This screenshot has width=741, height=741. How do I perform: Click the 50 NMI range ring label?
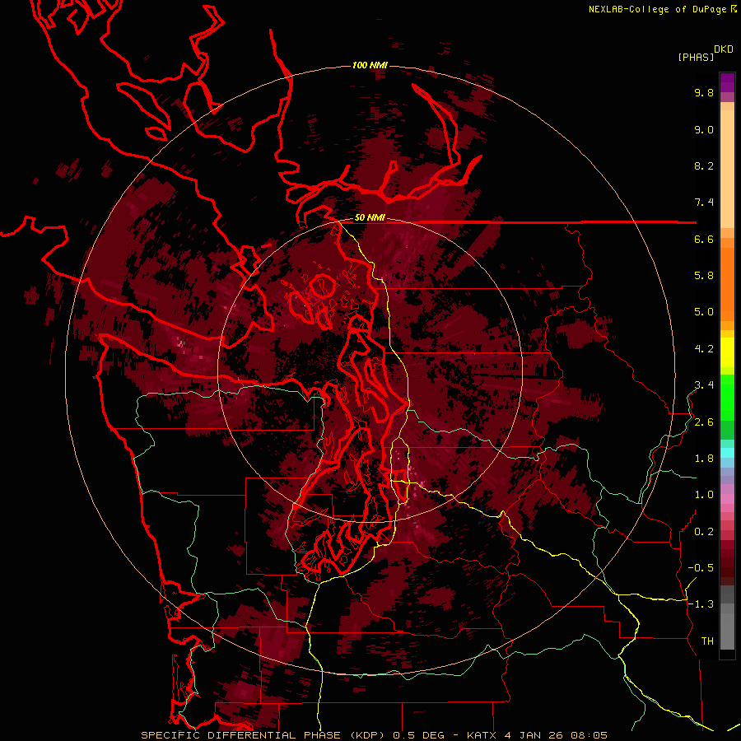coord(370,218)
